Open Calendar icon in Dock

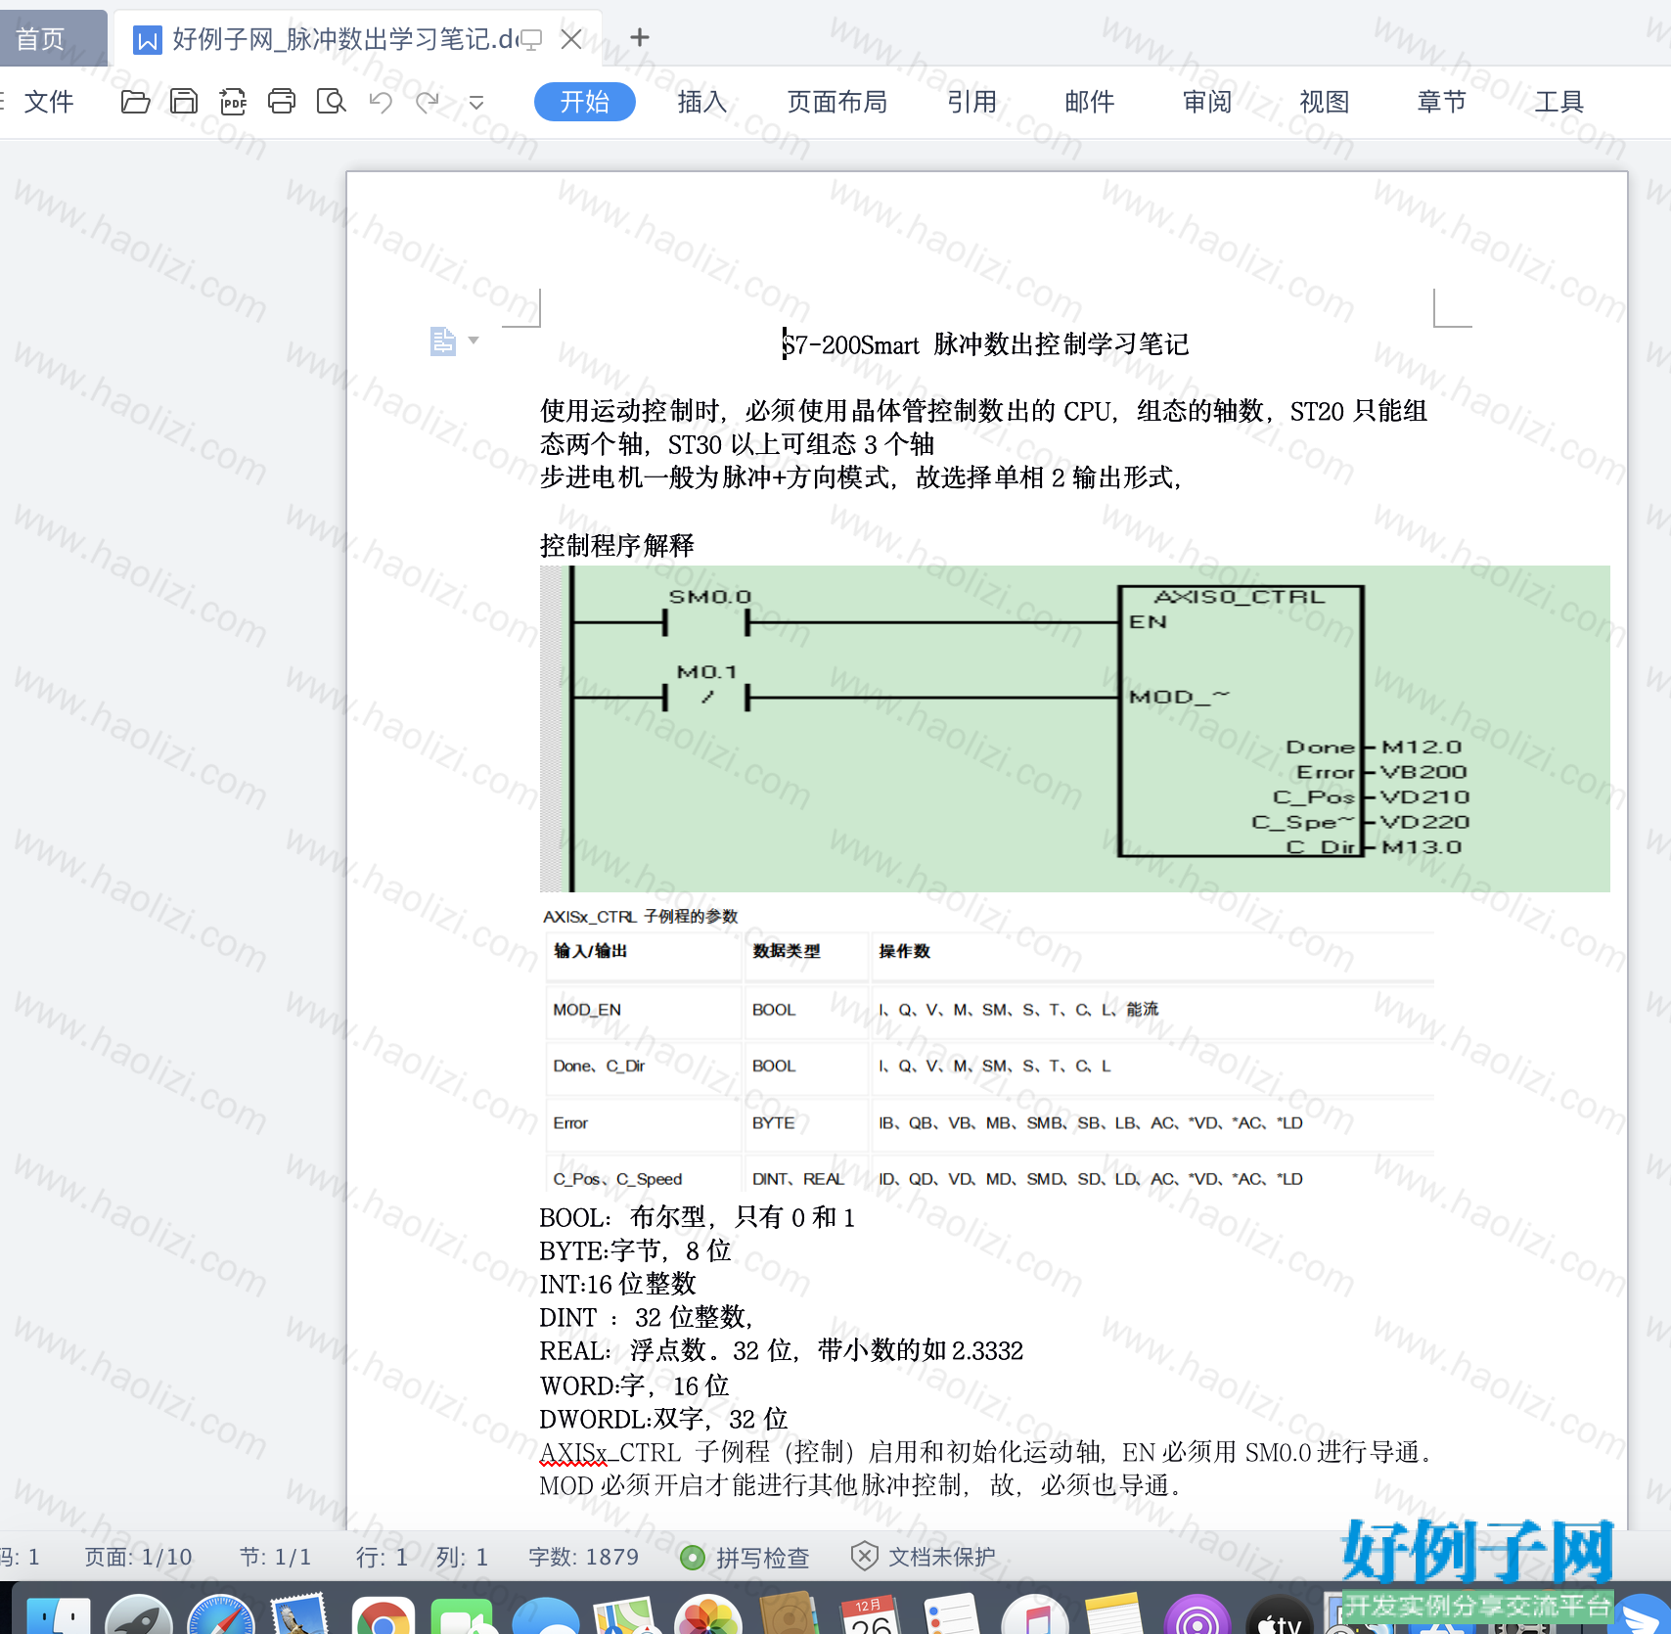pos(869,1615)
